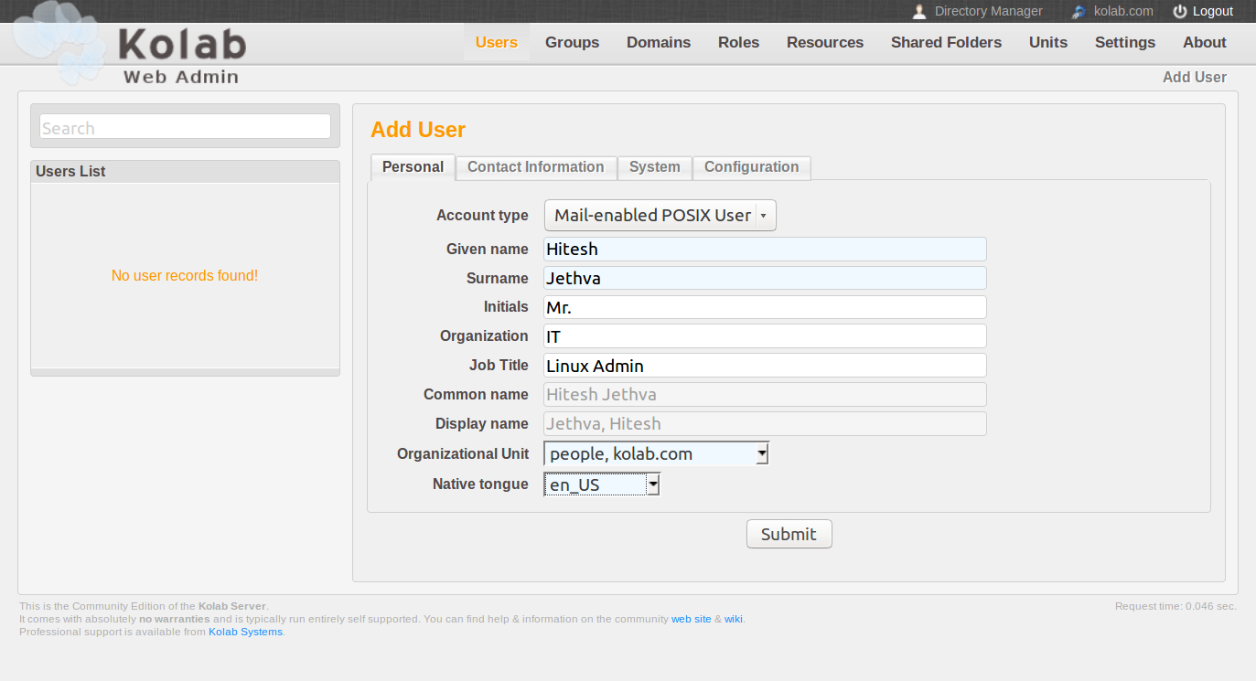Click the Add User form heading
The image size is (1256, 681).
[x=418, y=130]
